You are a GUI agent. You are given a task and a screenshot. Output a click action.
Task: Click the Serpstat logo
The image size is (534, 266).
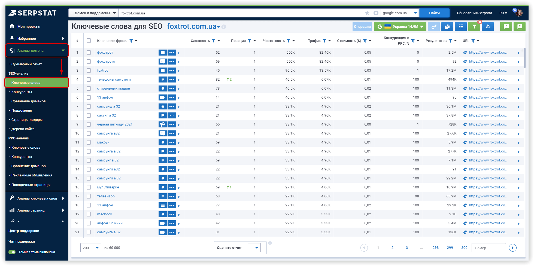pyautogui.click(x=32, y=13)
